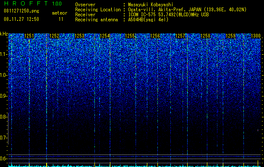Click the A504HB yagi antenna text

pos(148,20)
